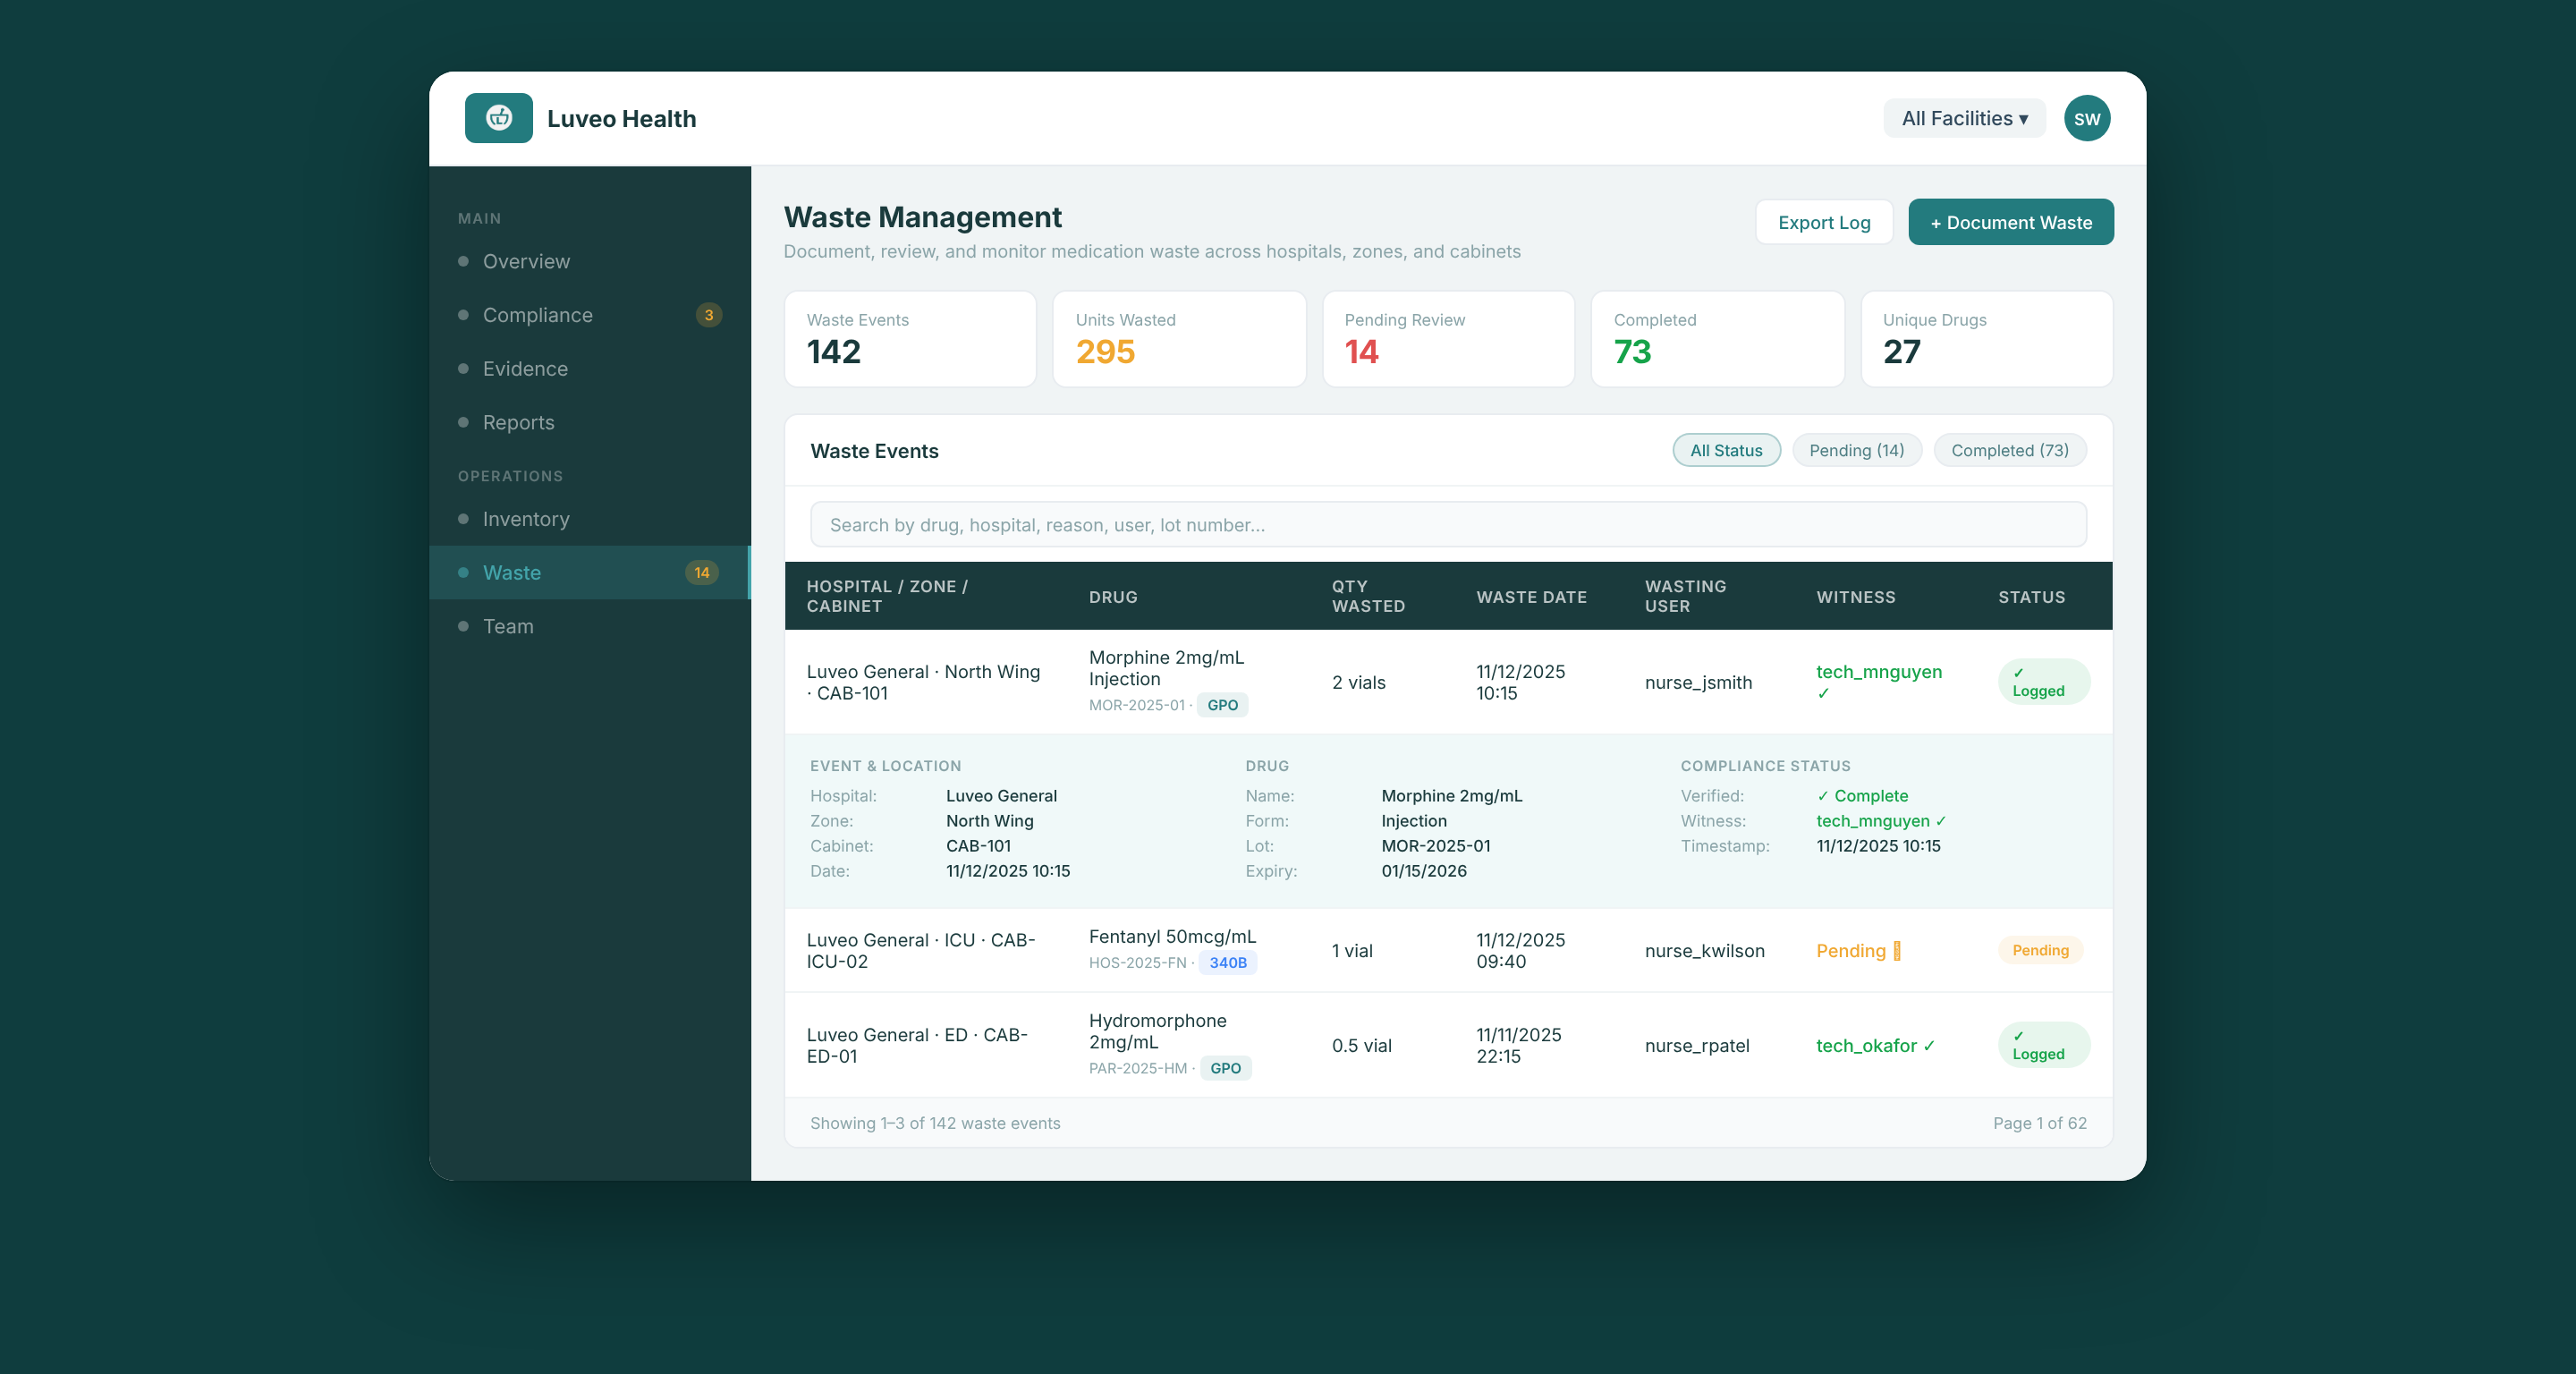Click the Export Log button

coord(1824,222)
